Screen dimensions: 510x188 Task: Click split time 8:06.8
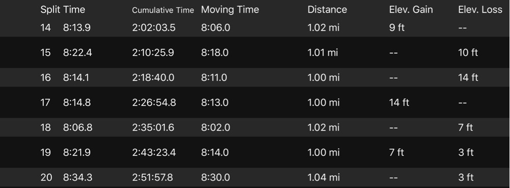click(x=78, y=128)
